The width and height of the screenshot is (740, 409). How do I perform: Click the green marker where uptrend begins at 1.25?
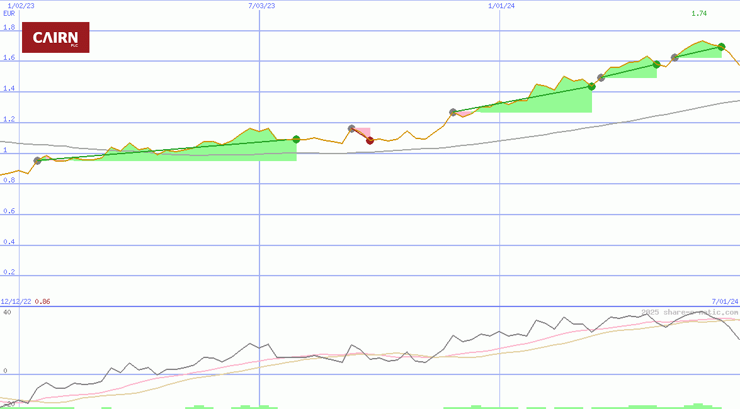[x=453, y=112]
